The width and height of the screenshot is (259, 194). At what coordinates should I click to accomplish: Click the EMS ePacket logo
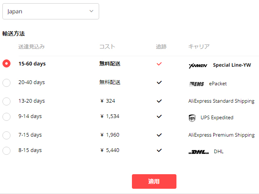(197, 84)
